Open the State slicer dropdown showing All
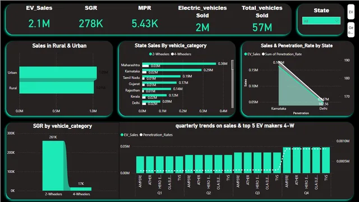The image size is (359, 202). pyautogui.click(x=321, y=21)
